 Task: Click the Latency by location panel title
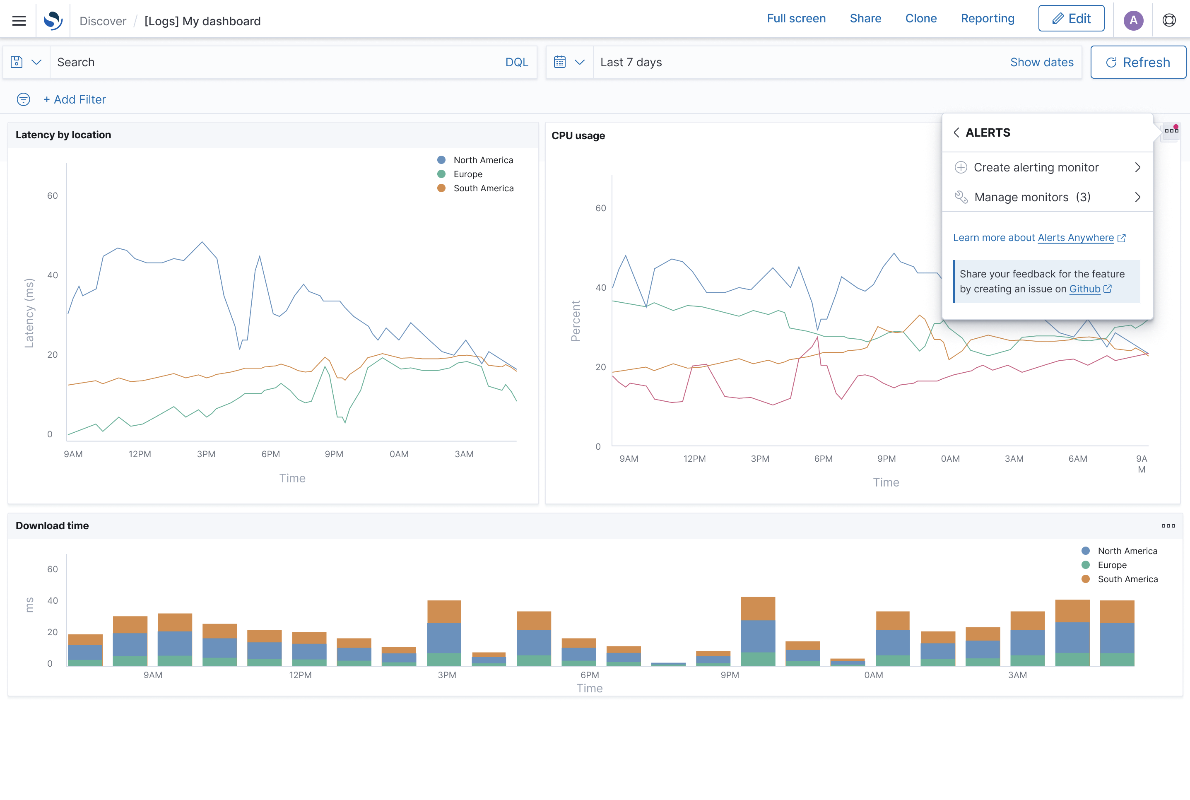click(x=63, y=135)
